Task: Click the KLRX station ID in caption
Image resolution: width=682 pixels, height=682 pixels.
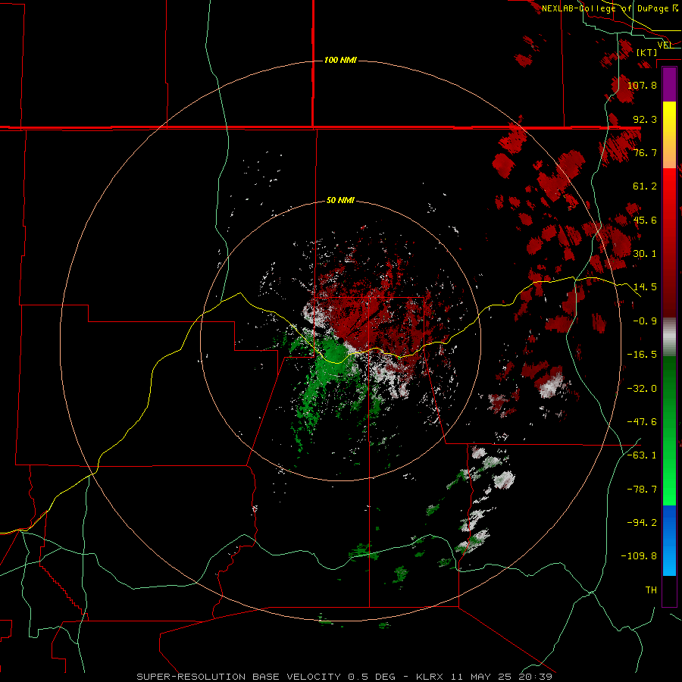Action: [x=430, y=677]
